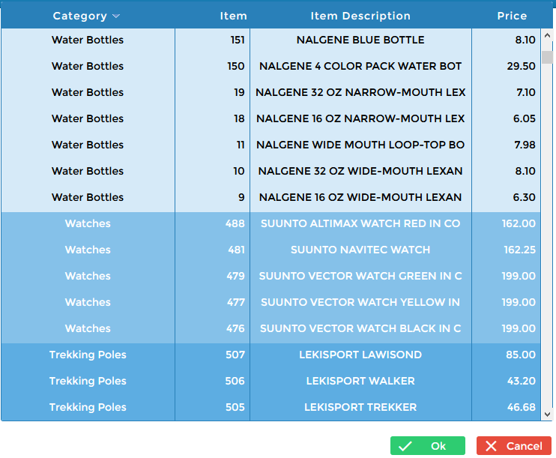The image size is (556, 458).
Task: Click the 29.50 price cell
Action: pos(507,66)
